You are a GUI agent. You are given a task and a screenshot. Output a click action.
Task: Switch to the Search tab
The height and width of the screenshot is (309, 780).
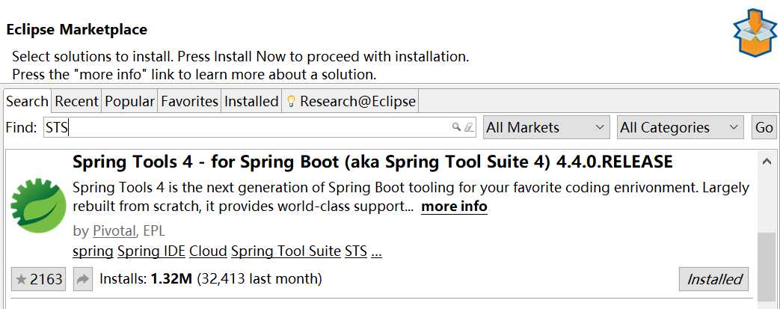[x=27, y=102]
